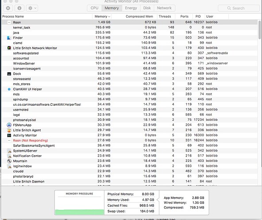This screenshot has width=262, height=220.
Task: Click the Activity Monitor process icon
Action: pos(9,135)
